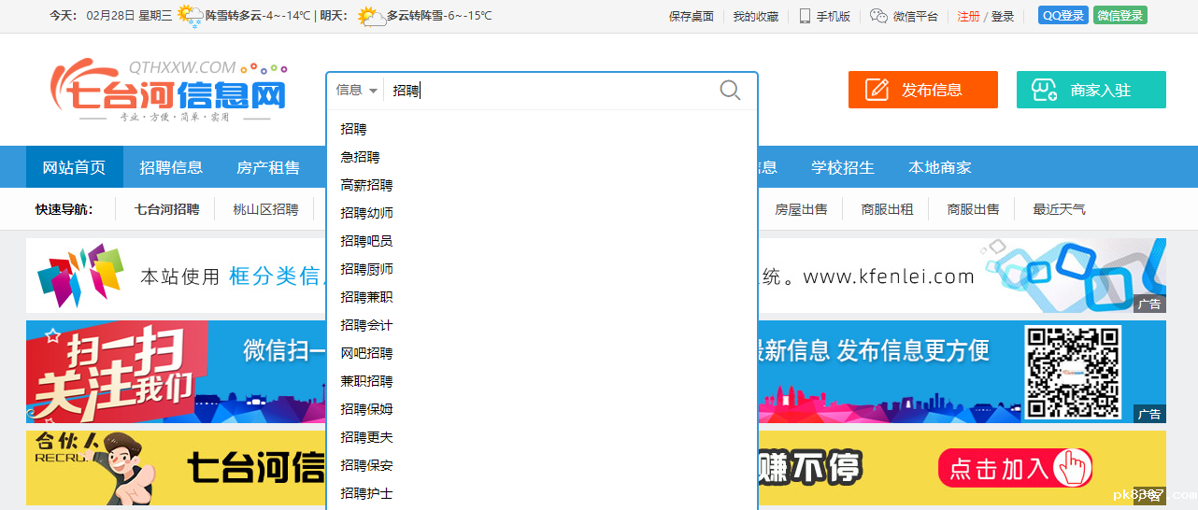Click the 七台河信息网 site logo
1198x510 pixels.
pyautogui.click(x=170, y=93)
